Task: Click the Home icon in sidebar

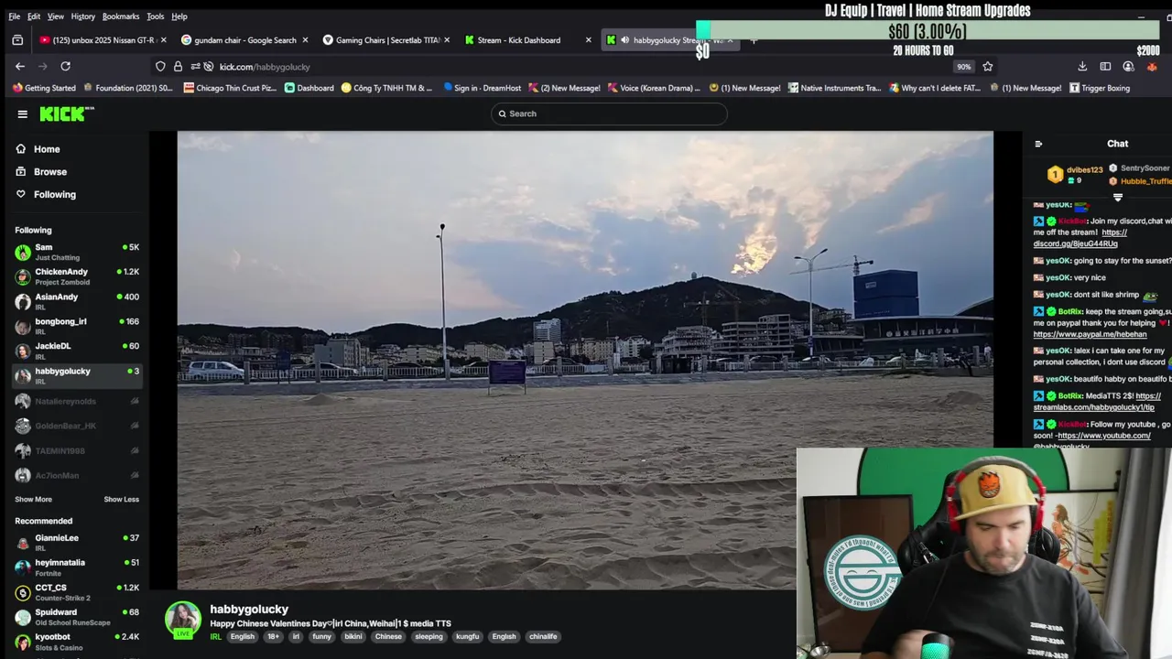Action: click(21, 149)
